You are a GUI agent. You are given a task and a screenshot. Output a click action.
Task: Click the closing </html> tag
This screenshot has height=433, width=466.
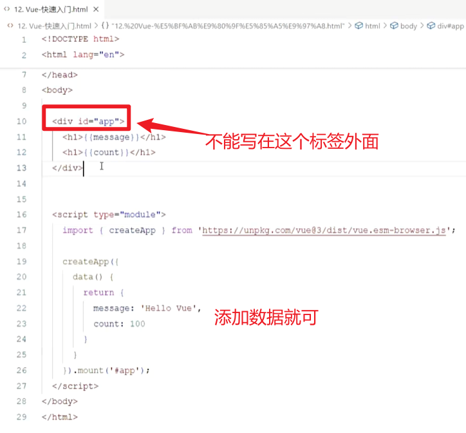[60, 417]
